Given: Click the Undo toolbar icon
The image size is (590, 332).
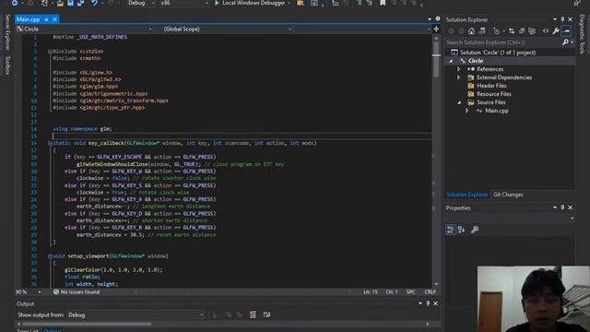Looking at the screenshot, I should tap(94, 3).
